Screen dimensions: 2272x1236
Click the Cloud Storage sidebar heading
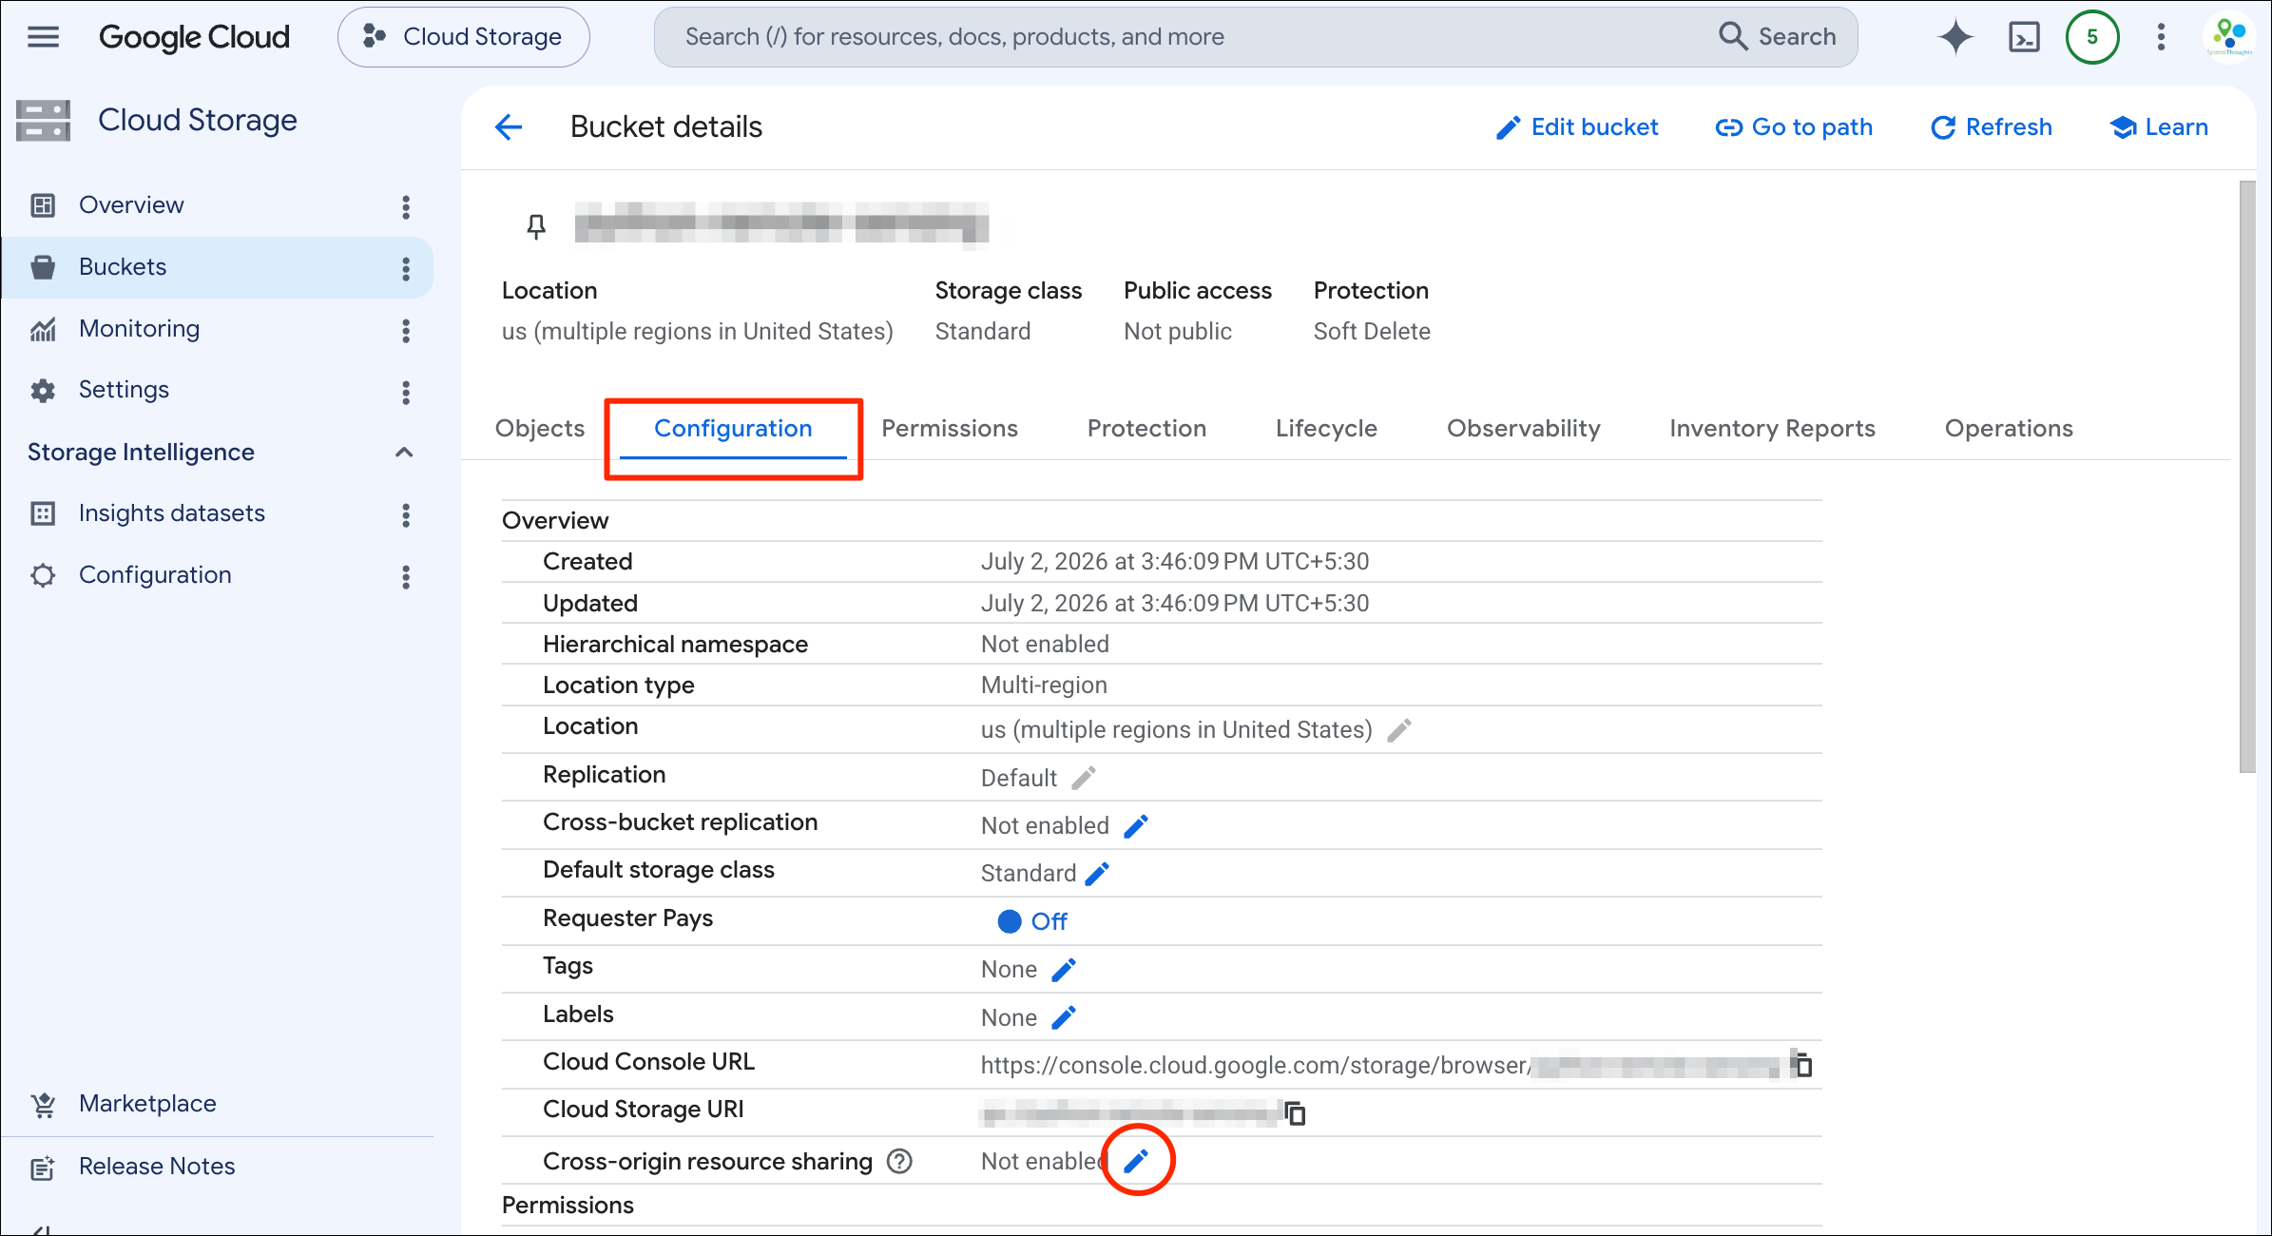coord(198,121)
